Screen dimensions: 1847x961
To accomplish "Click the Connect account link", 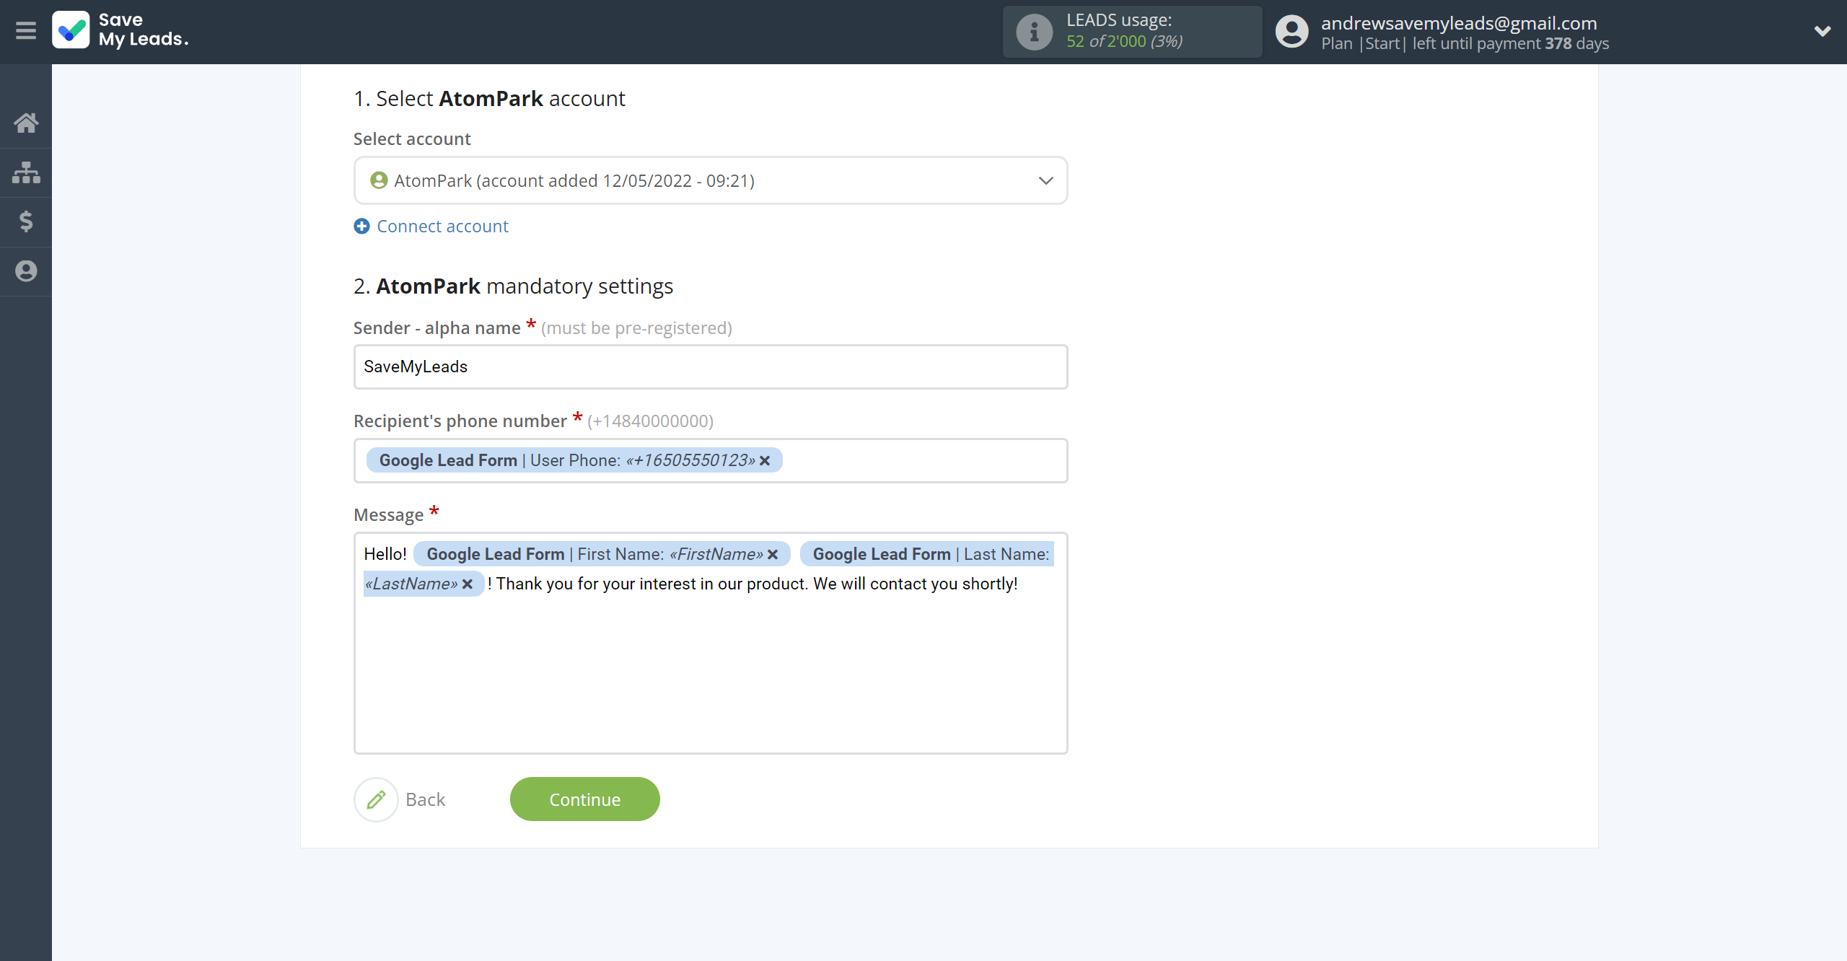I will (442, 227).
